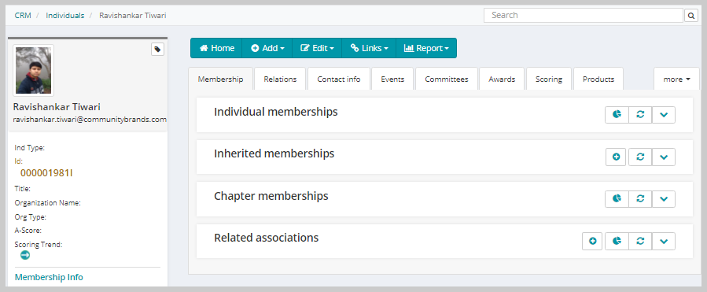Viewport: 707px width, 292px height.
Task: Expand the Related associations panel chevron
Action: coord(663,241)
